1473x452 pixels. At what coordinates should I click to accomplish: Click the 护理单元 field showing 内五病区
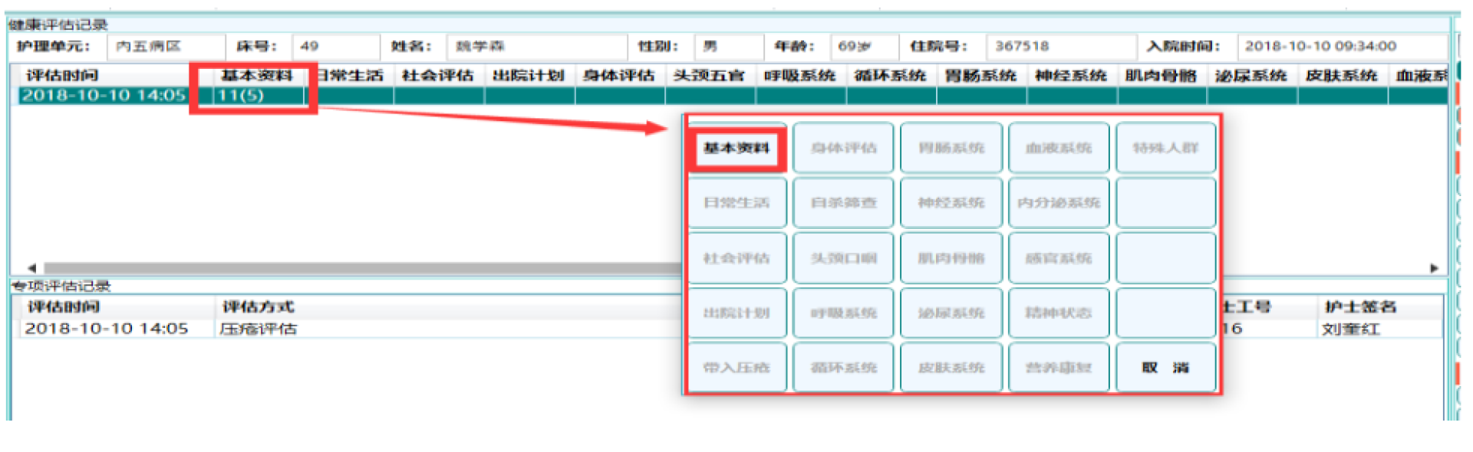click(165, 46)
